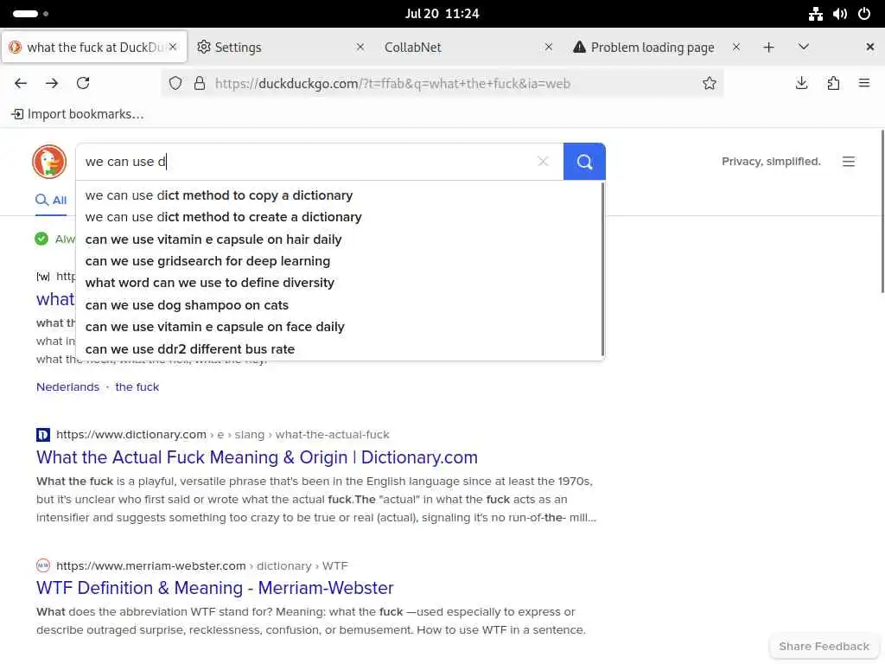The height and width of the screenshot is (664, 885).
Task: Click the Share Feedback button
Action: [x=824, y=647]
